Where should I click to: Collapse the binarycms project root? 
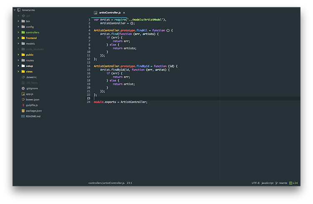15,10
